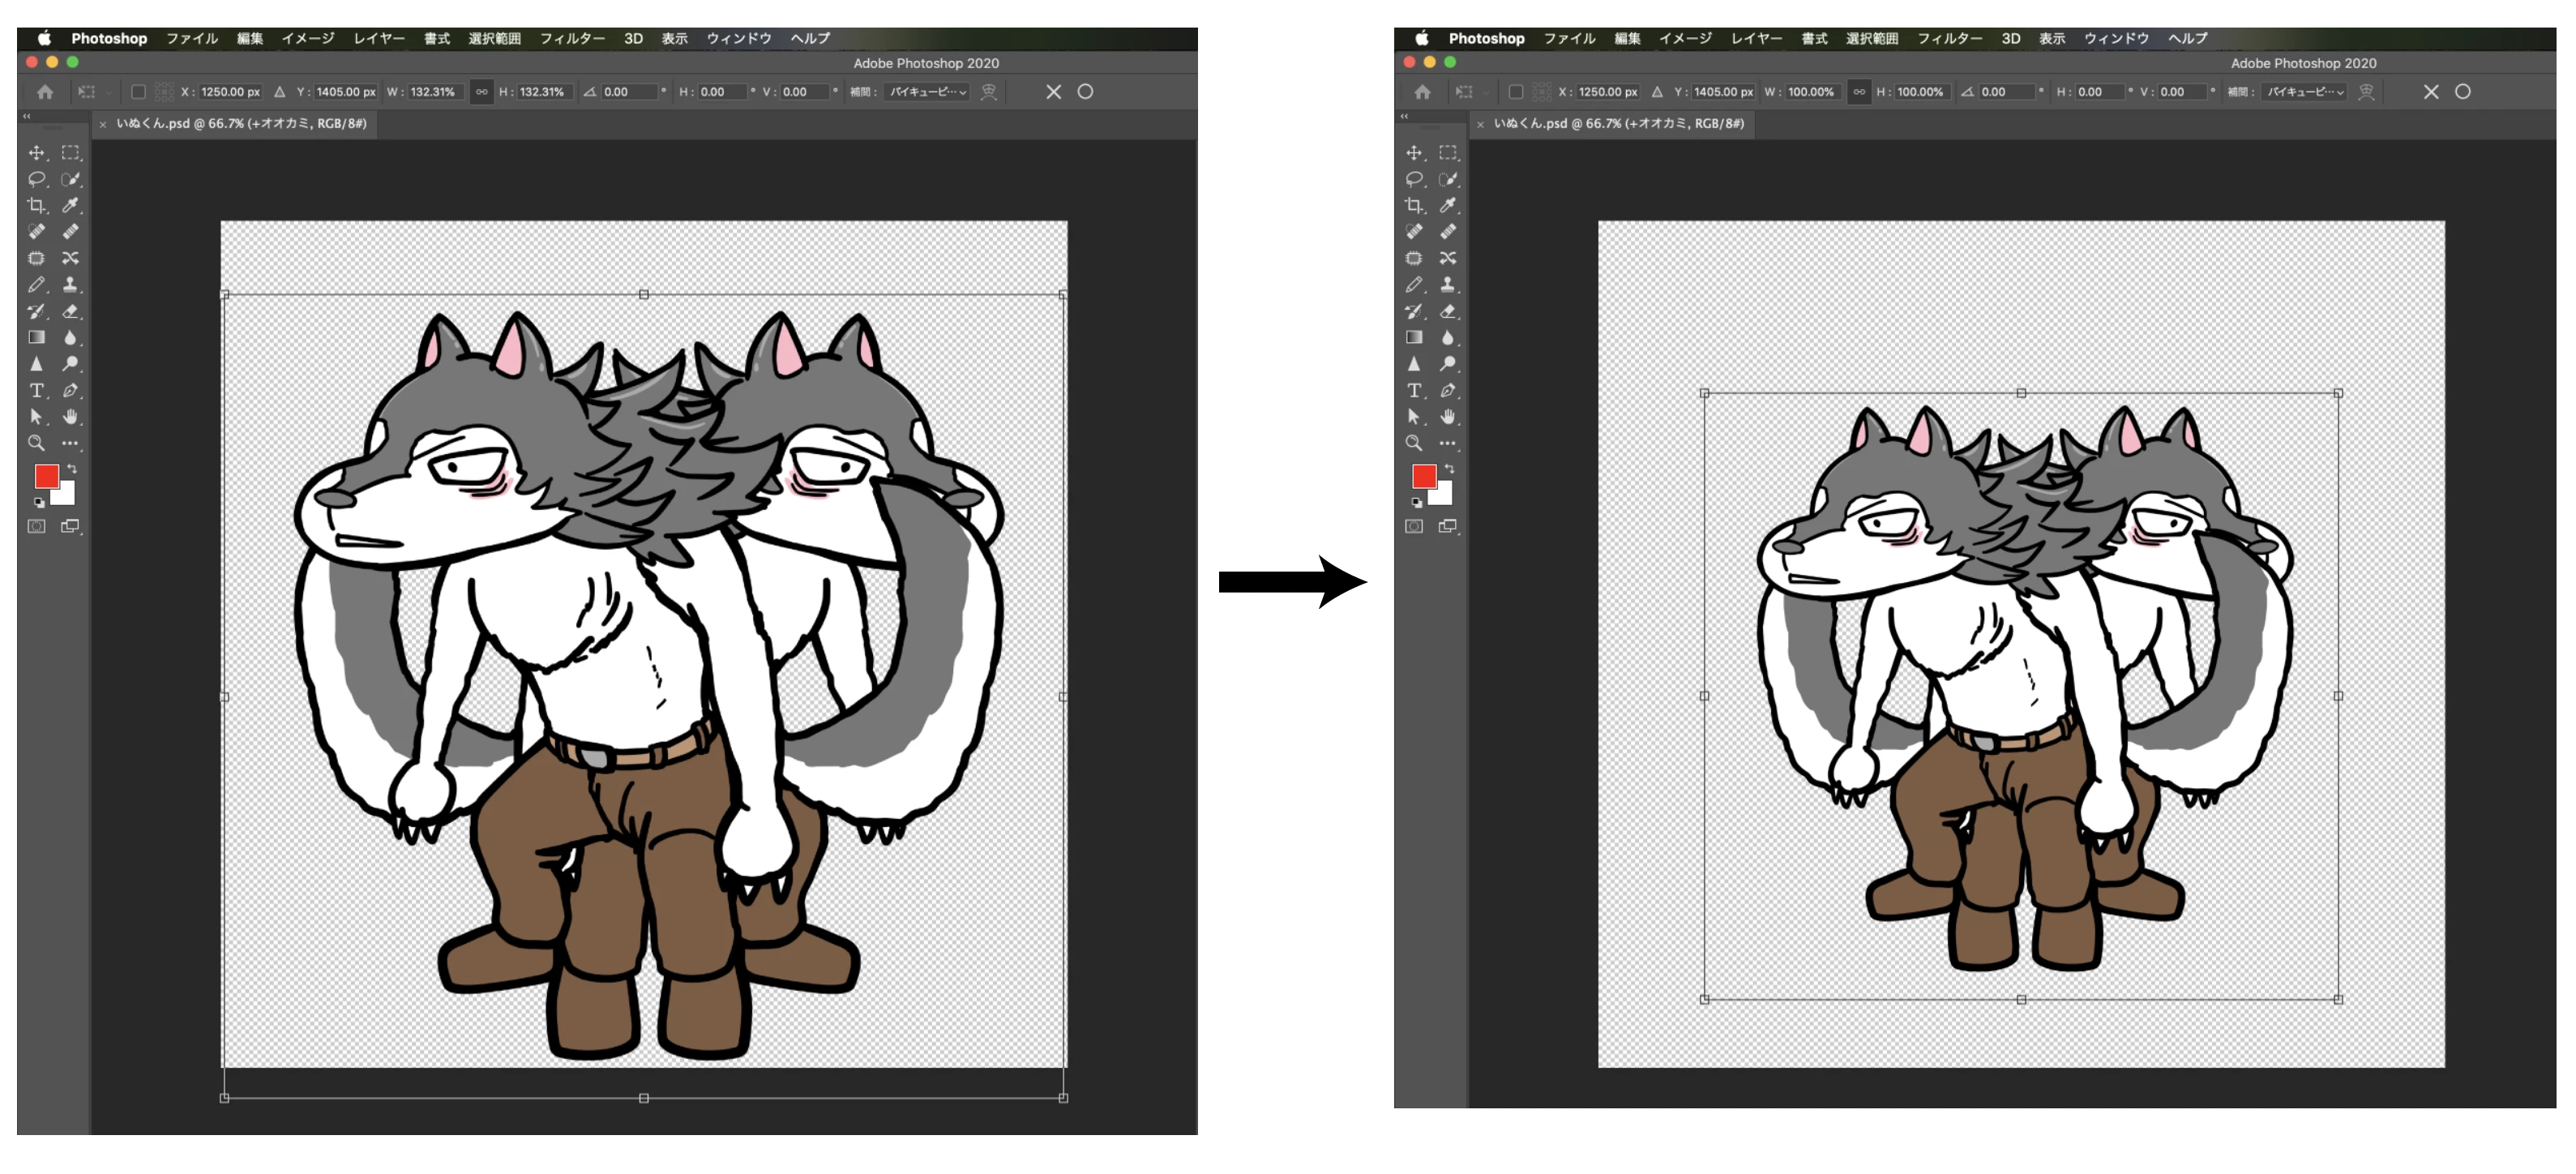
Task: Select the Eraser tool in right Photoshop window
Action: pyautogui.click(x=1448, y=311)
